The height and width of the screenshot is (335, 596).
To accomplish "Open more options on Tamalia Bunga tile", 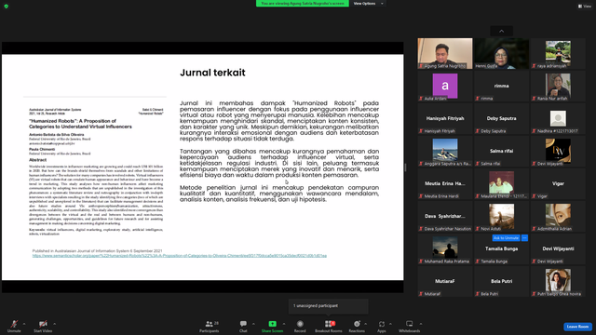I will click(x=524, y=238).
